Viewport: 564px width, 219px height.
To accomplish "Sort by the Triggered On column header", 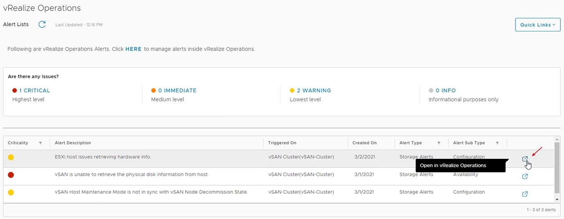I will pyautogui.click(x=282, y=143).
